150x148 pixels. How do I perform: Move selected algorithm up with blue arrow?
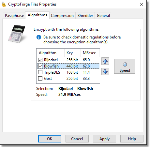coord(105,61)
